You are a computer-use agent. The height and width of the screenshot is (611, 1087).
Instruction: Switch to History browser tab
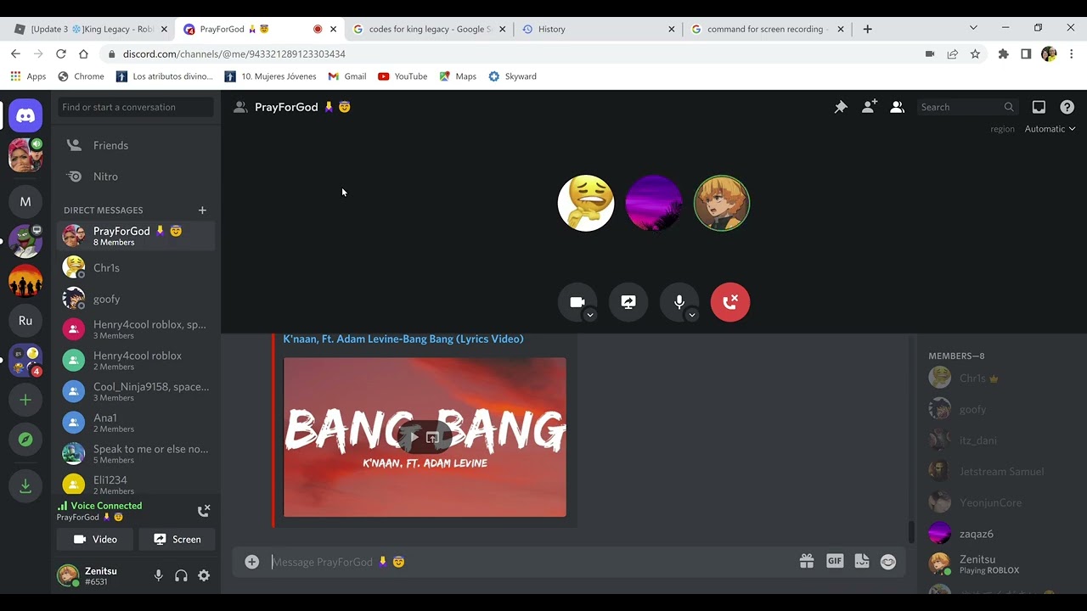tap(598, 29)
